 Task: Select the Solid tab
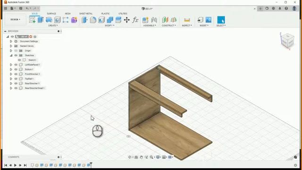pyautogui.click(x=34, y=14)
